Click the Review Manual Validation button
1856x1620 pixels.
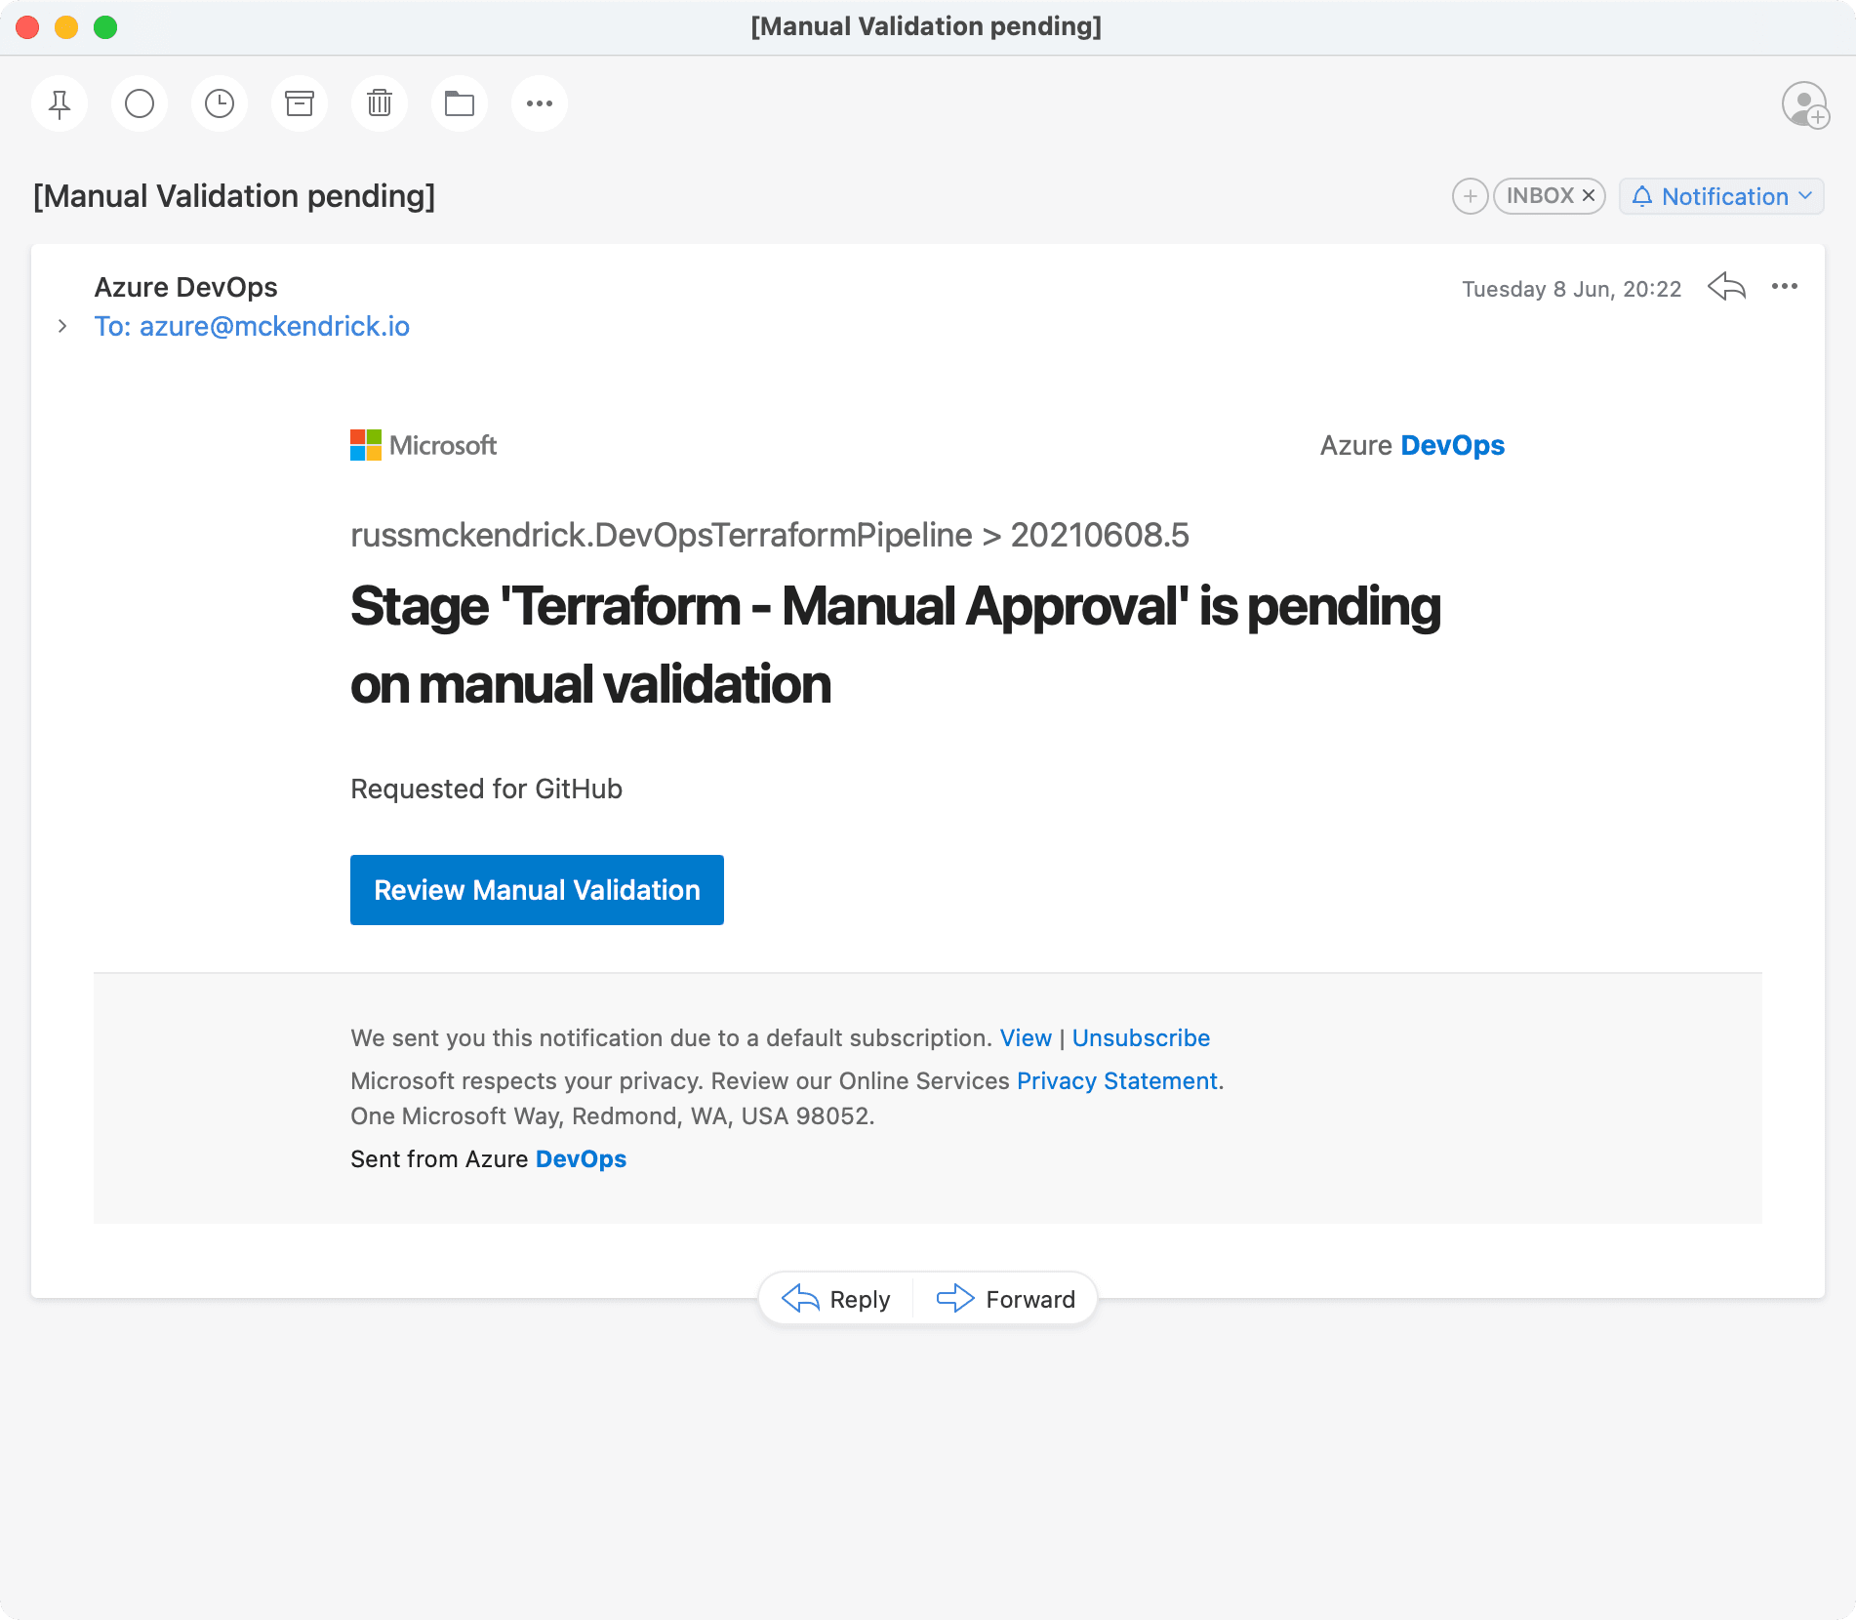pyautogui.click(x=537, y=890)
